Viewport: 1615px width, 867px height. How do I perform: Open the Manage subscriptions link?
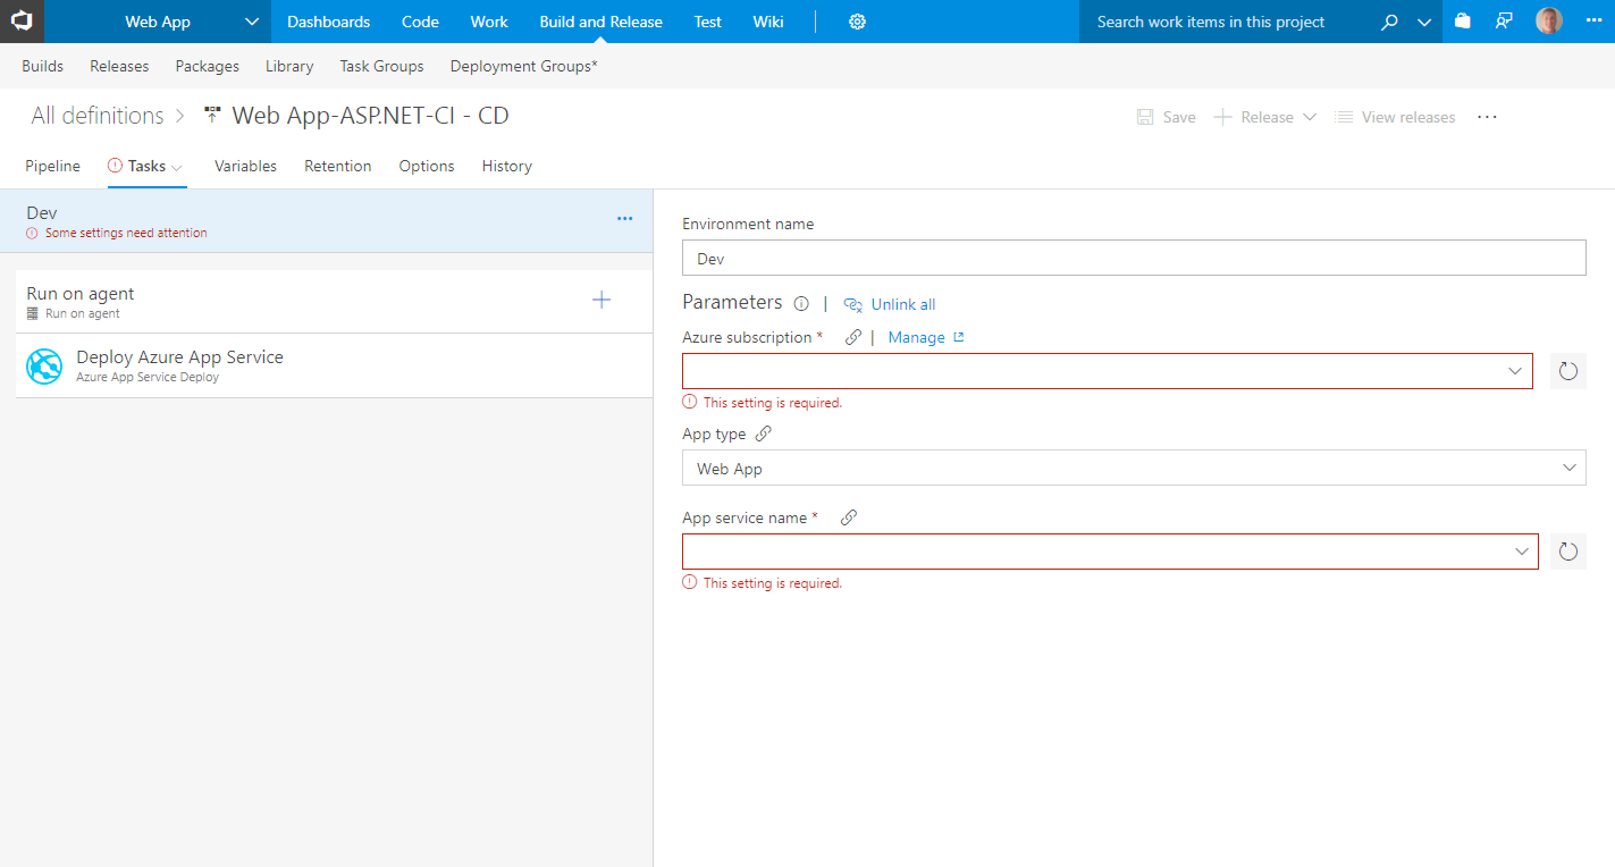916,338
